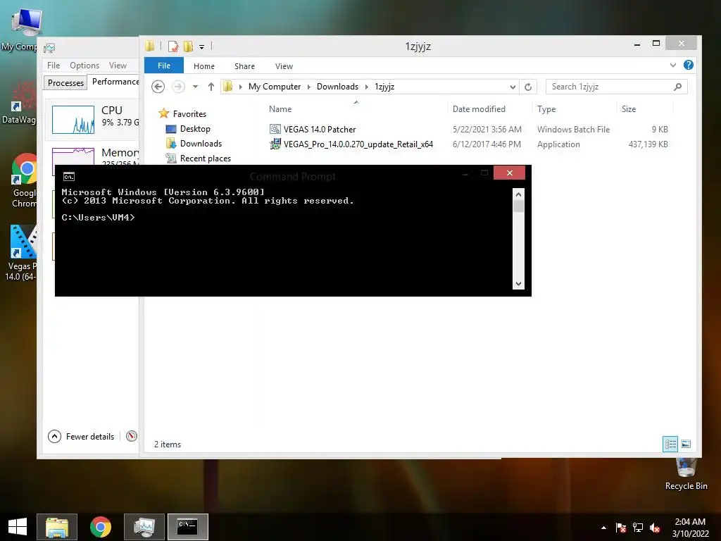721x541 pixels.
Task: Open Desktop in navigation pane
Action: tap(195, 129)
